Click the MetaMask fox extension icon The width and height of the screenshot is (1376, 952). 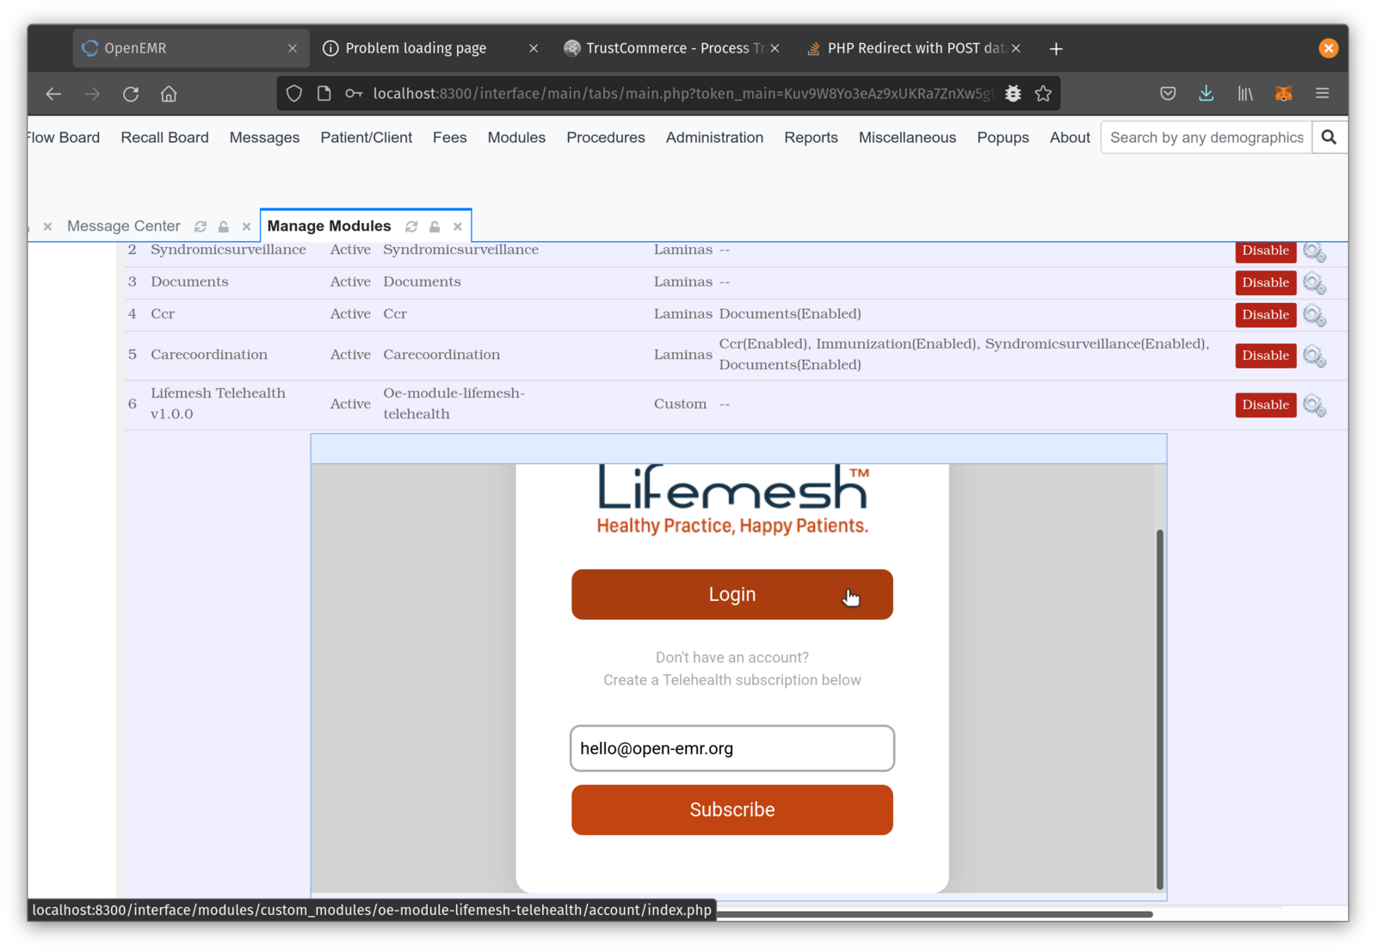click(x=1284, y=94)
